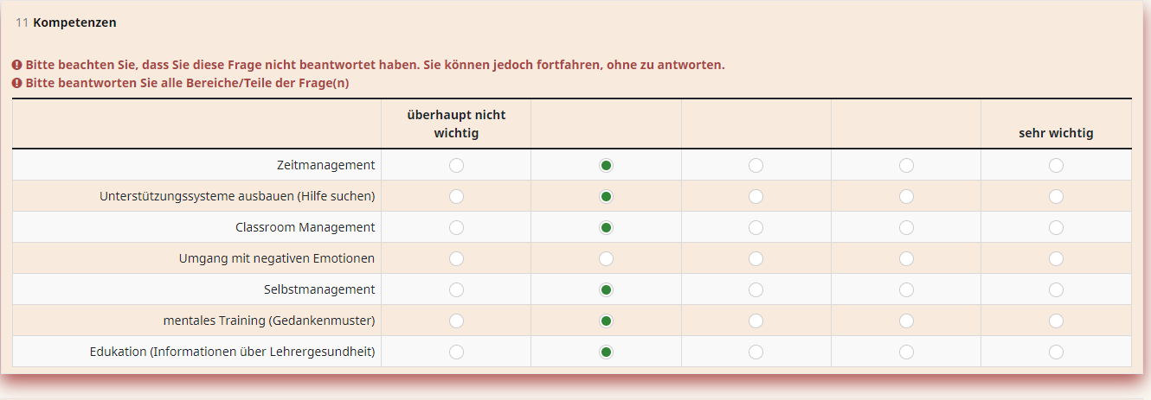Image resolution: width=1151 pixels, height=400 pixels.
Task: Mark Classroom Management as 'sehr wichtig'
Action: coord(1056,227)
